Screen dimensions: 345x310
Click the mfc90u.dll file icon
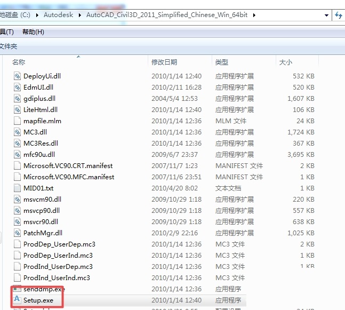tap(17, 154)
